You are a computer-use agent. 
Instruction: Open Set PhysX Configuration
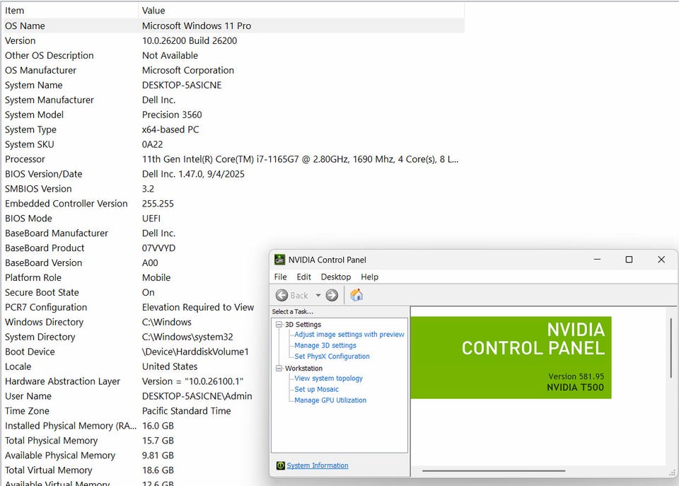coord(332,357)
